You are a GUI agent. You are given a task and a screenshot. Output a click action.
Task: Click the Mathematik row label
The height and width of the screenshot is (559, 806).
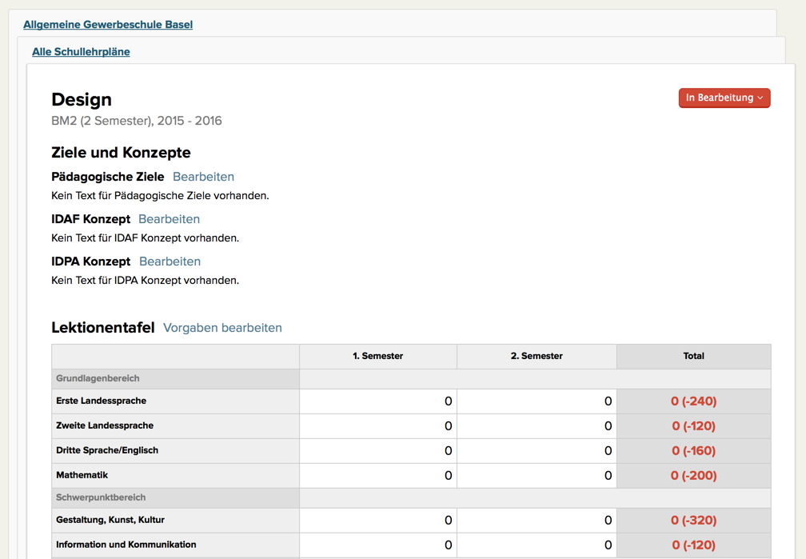82,475
